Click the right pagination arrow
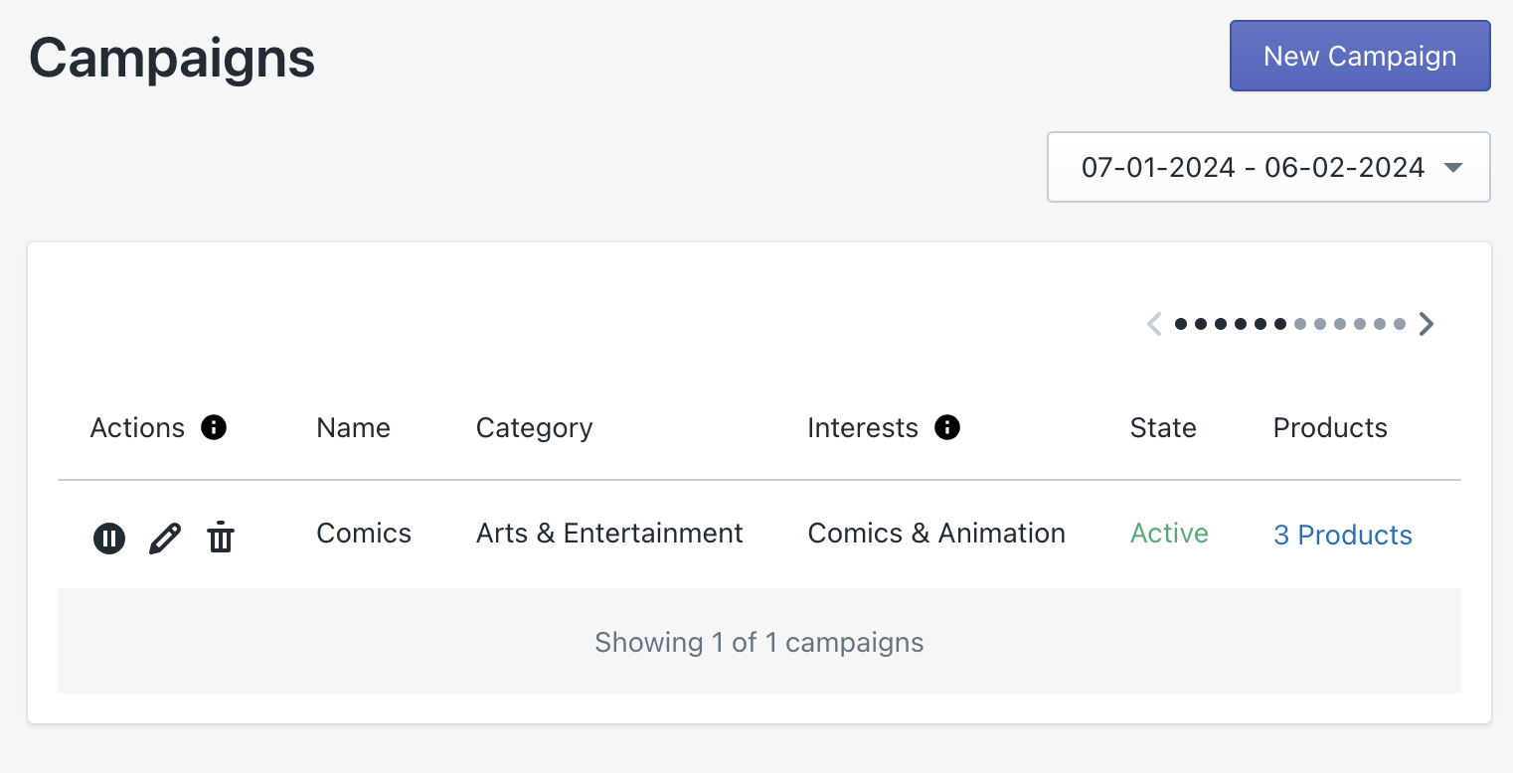Screen dimensions: 1513x773 [1427, 323]
